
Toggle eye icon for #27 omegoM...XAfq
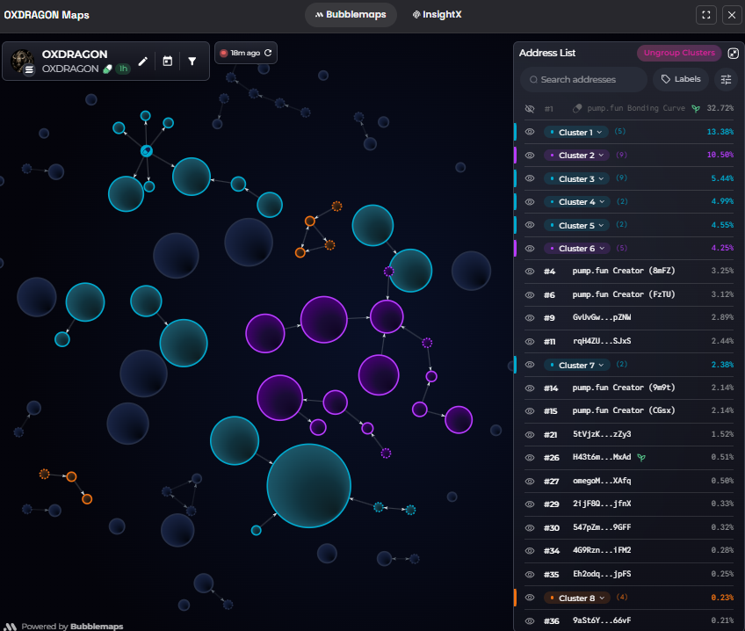(530, 482)
